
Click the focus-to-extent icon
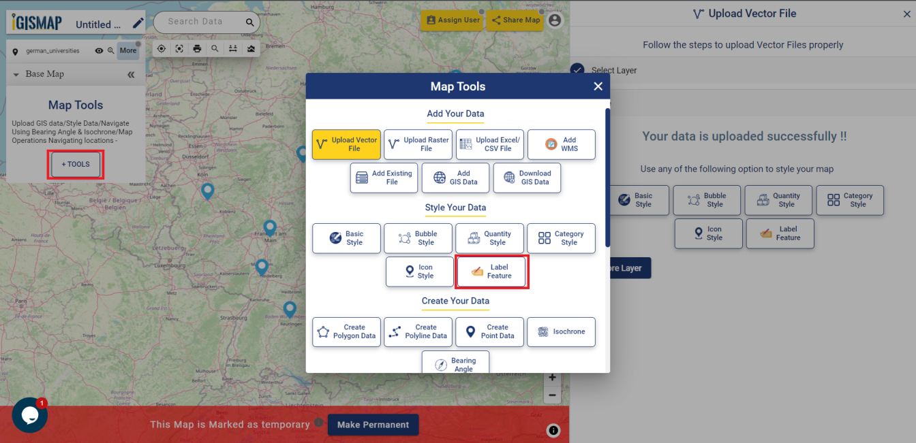[x=179, y=48]
